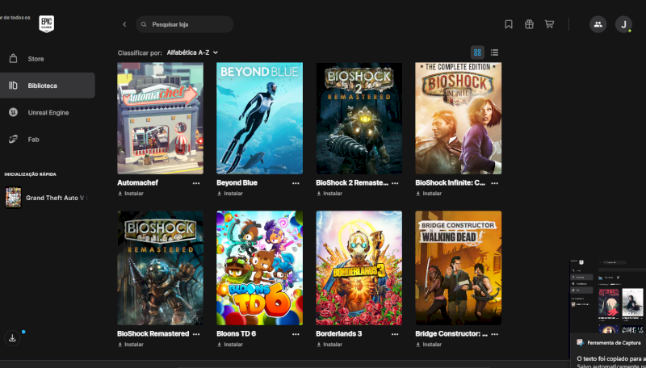Click the BioShock Remastered cover art
This screenshot has width=646, height=368.
pyautogui.click(x=160, y=268)
